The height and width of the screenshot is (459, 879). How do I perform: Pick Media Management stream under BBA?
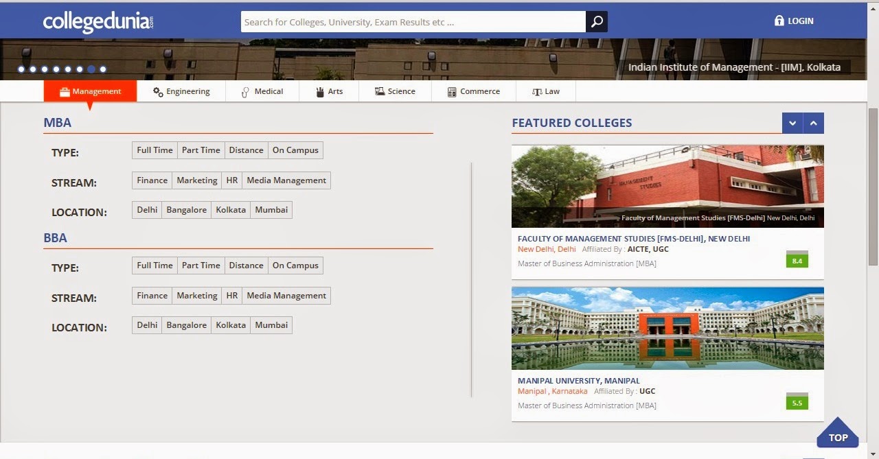tap(286, 296)
